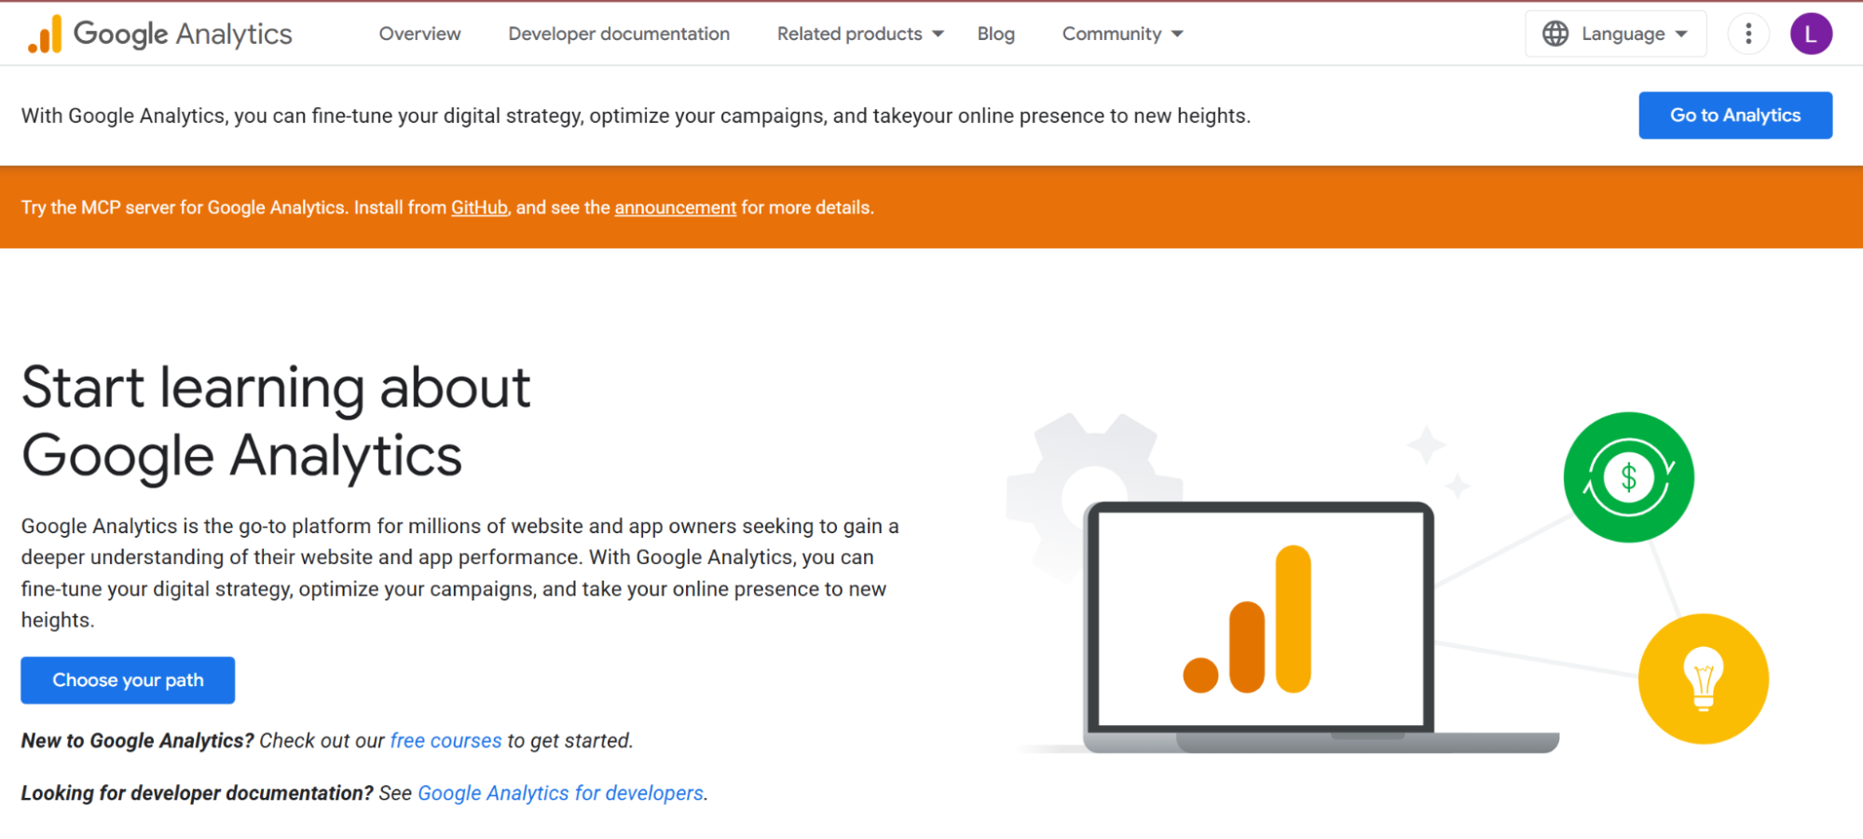Screen dimensions: 1863x839
Task: Click the globe language icon
Action: point(1555,34)
